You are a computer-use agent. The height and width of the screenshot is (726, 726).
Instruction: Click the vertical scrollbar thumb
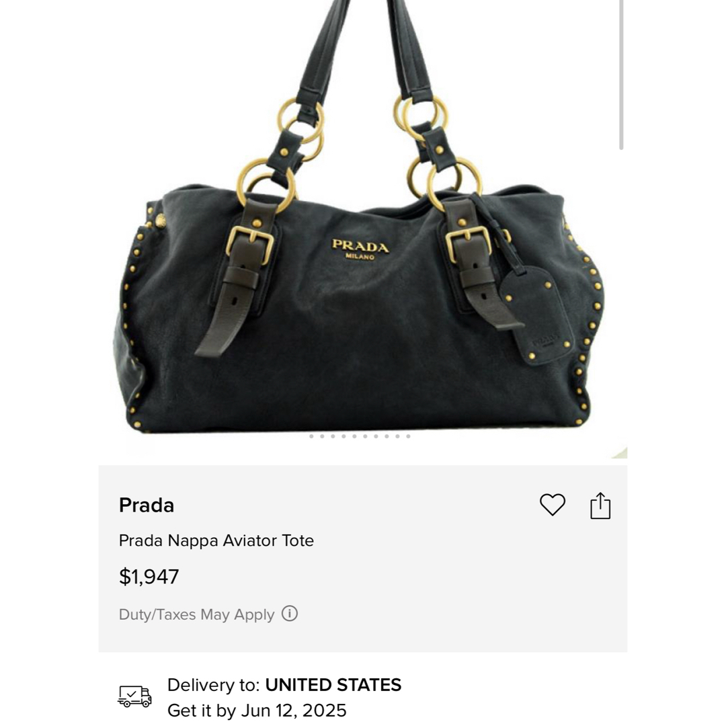[x=621, y=74]
